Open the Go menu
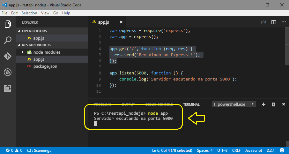The image size is (289, 154). coord(56,13)
